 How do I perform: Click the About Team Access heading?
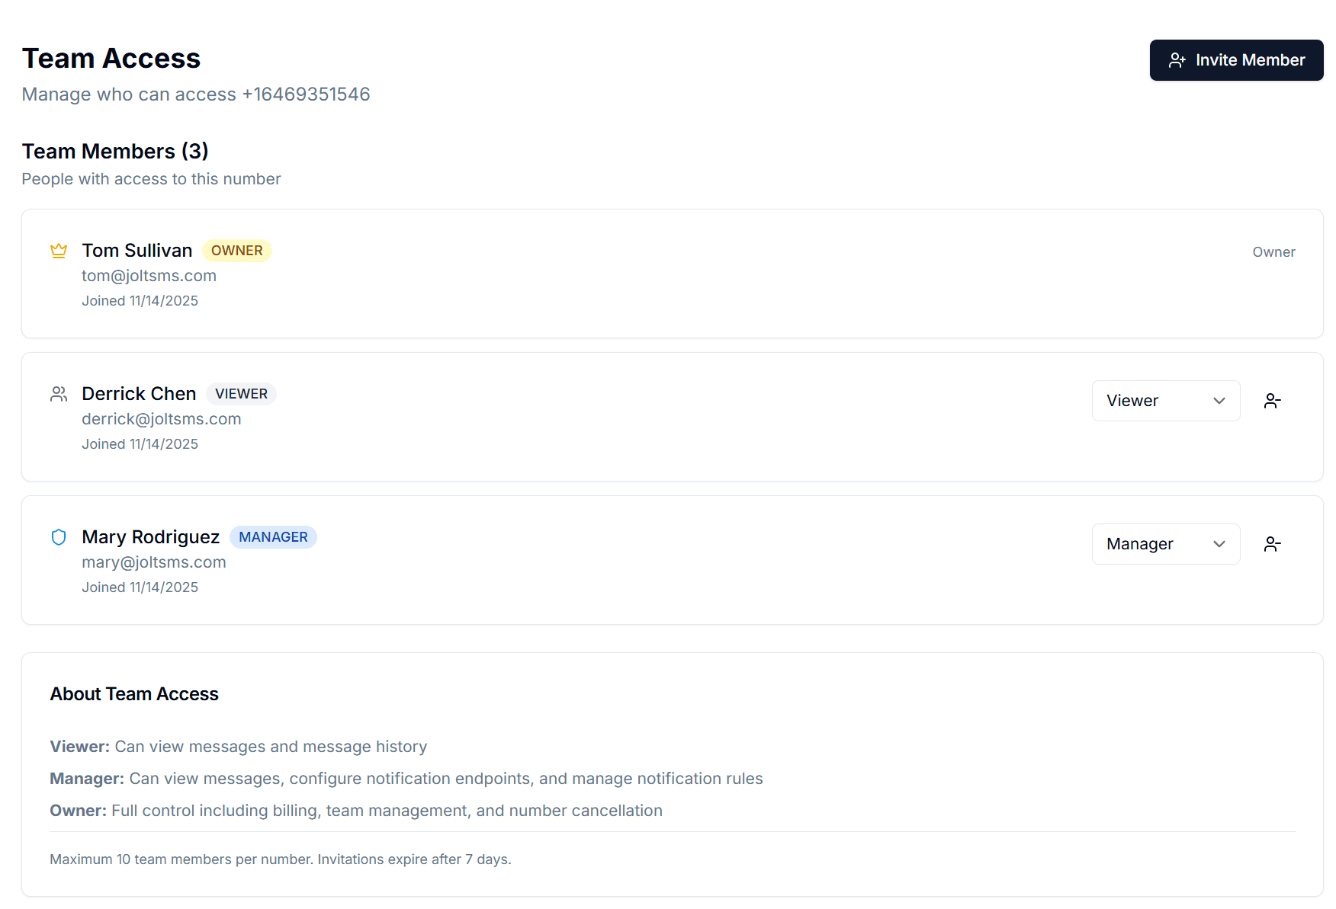click(134, 694)
